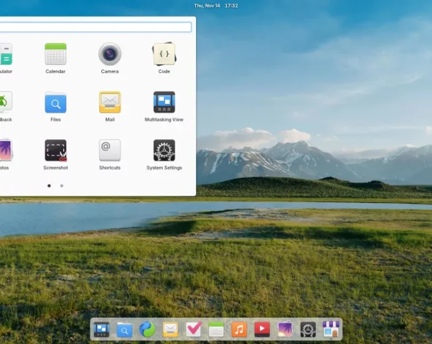Open the Calendar app in the launcher grid
The image size is (432, 344).
pyautogui.click(x=55, y=54)
